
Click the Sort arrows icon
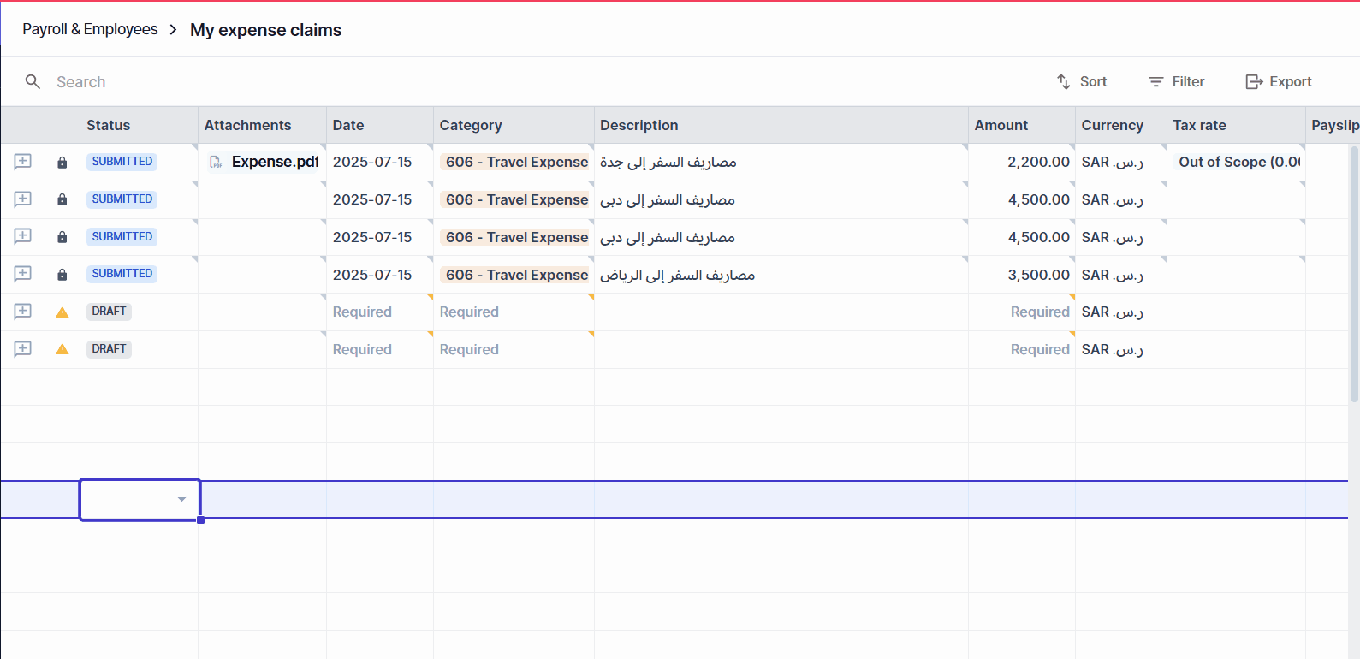click(1063, 81)
